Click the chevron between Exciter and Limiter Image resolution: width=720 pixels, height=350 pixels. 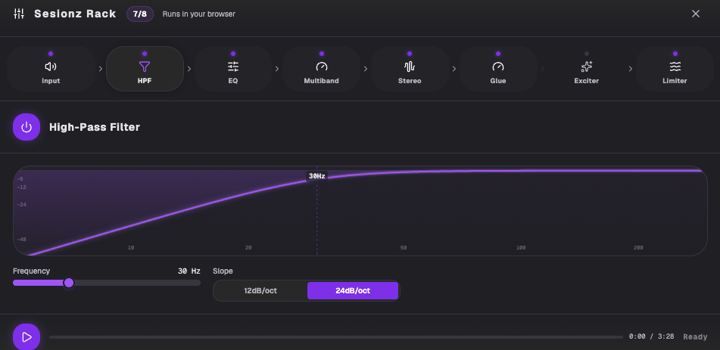[631, 69]
